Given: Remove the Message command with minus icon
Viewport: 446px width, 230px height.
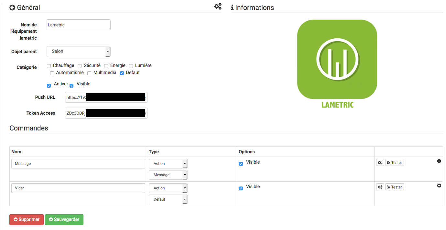Looking at the screenshot, I should coord(439,161).
